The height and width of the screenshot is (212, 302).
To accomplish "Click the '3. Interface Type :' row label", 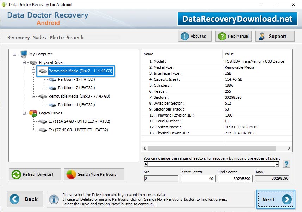I will [x=165, y=73].
